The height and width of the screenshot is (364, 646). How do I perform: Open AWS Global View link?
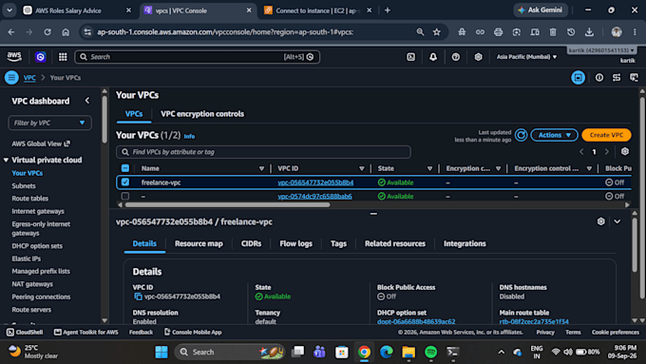41,144
